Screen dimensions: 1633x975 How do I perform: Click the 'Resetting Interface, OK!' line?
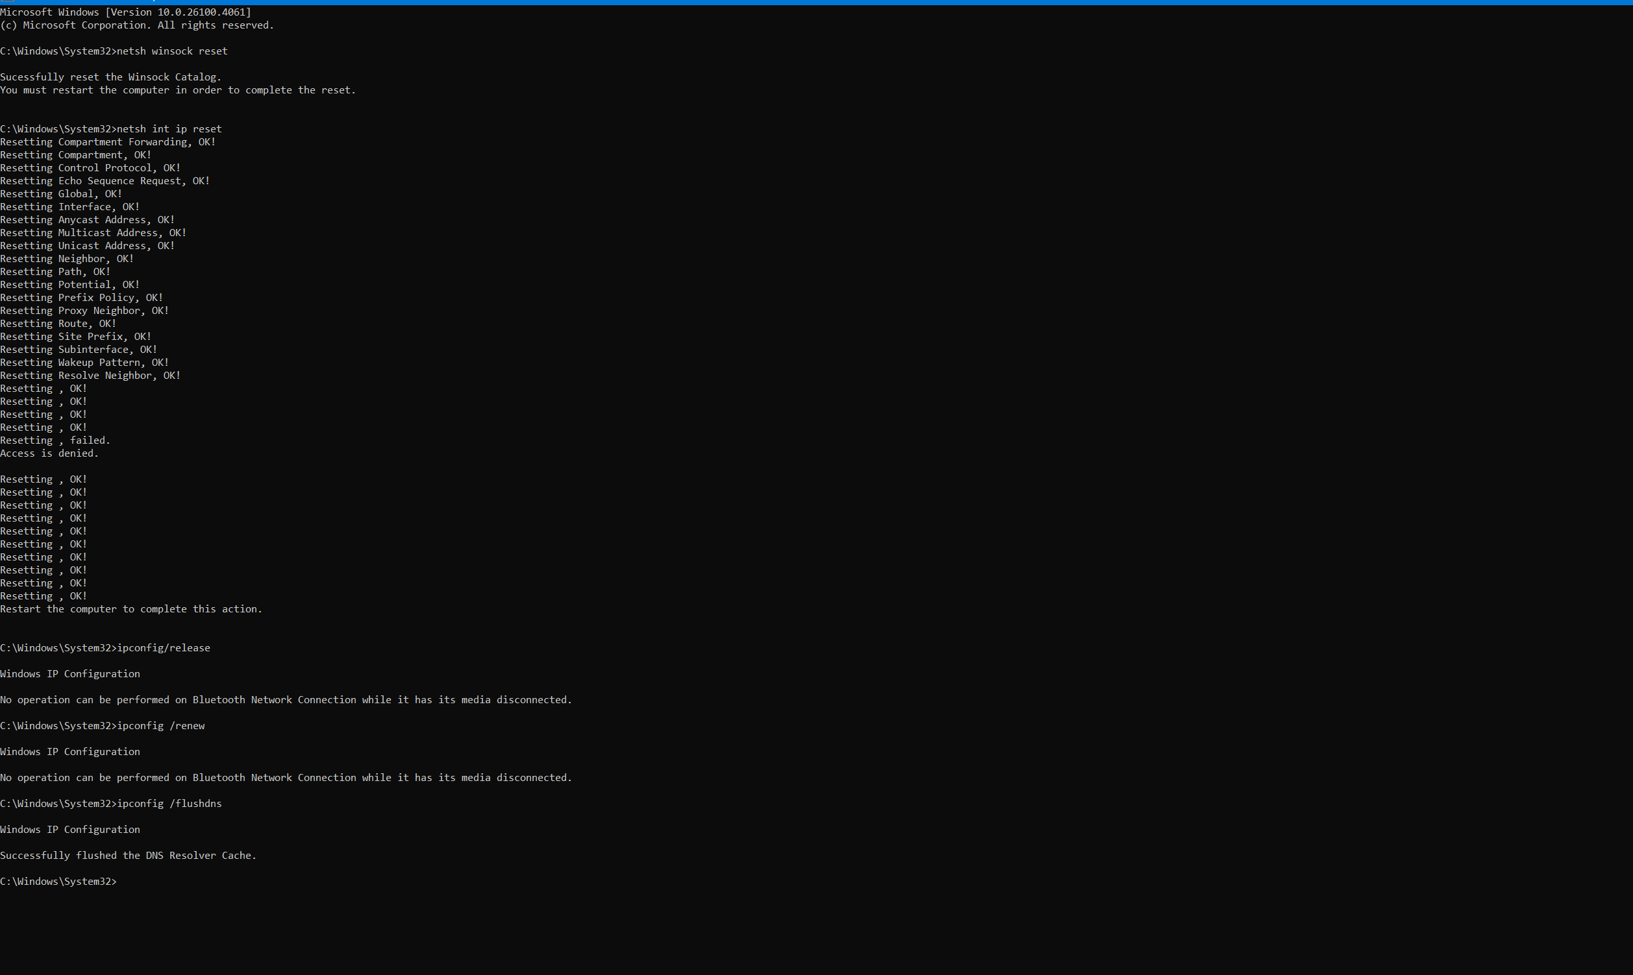(69, 207)
